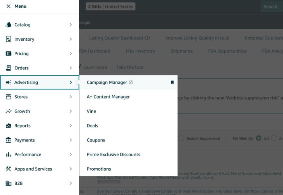Click the Growth menu label
The width and height of the screenshot is (283, 195).
click(x=22, y=111)
